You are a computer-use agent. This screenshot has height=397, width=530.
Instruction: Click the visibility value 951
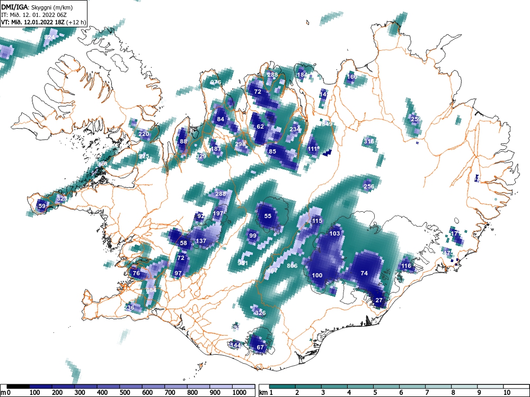pyautogui.click(x=243, y=263)
